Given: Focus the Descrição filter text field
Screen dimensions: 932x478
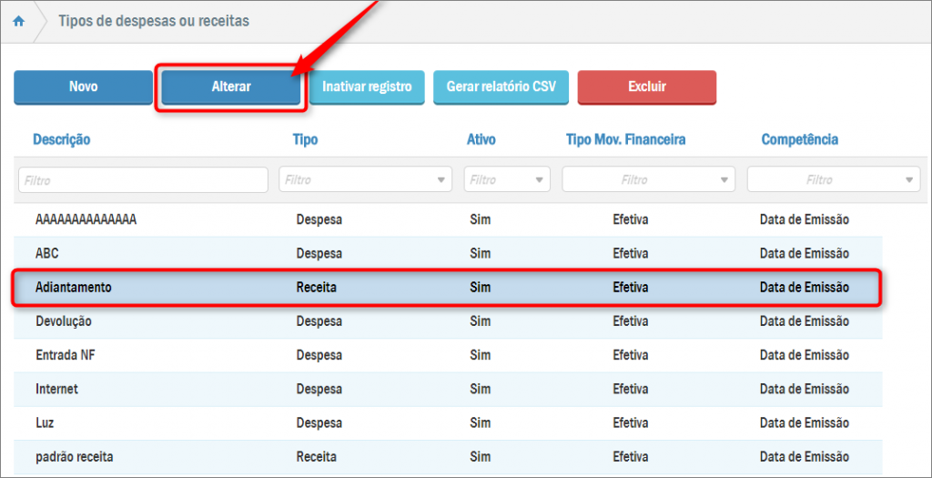Looking at the screenshot, I should pyautogui.click(x=143, y=180).
